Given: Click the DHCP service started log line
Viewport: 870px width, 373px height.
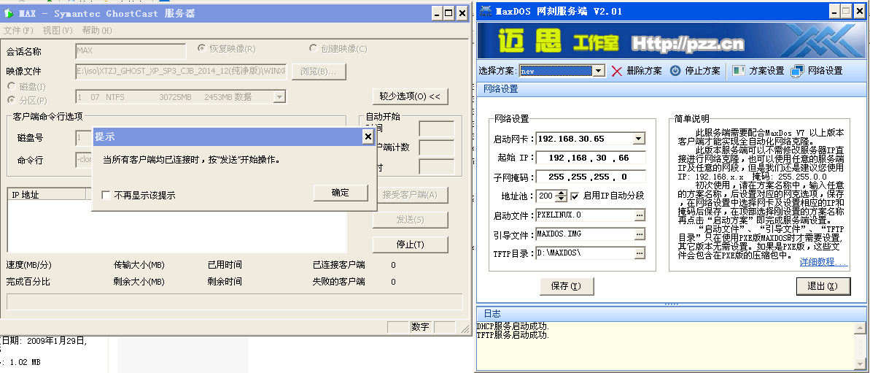Looking at the screenshot, I should [511, 326].
